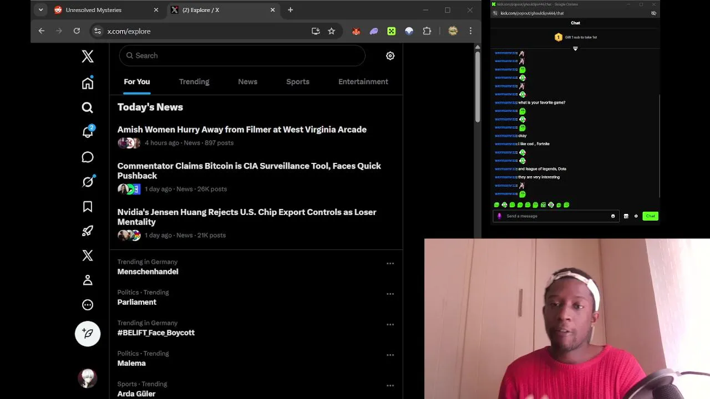Open Bitcoin CIA Surveillance Tool news story
Image resolution: width=710 pixels, height=399 pixels.
click(249, 171)
